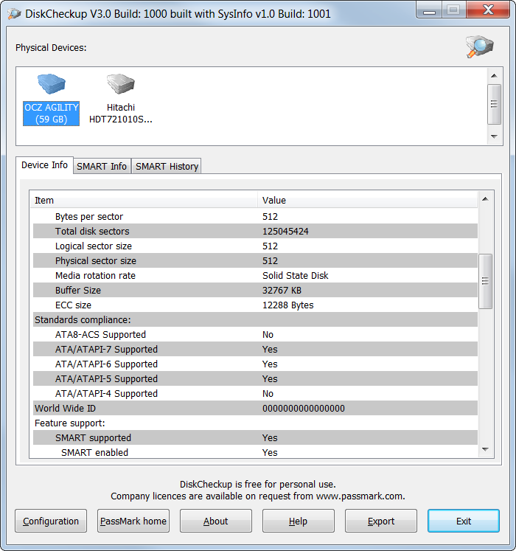The image size is (516, 551).
Task: Open Help
Action: click(299, 521)
